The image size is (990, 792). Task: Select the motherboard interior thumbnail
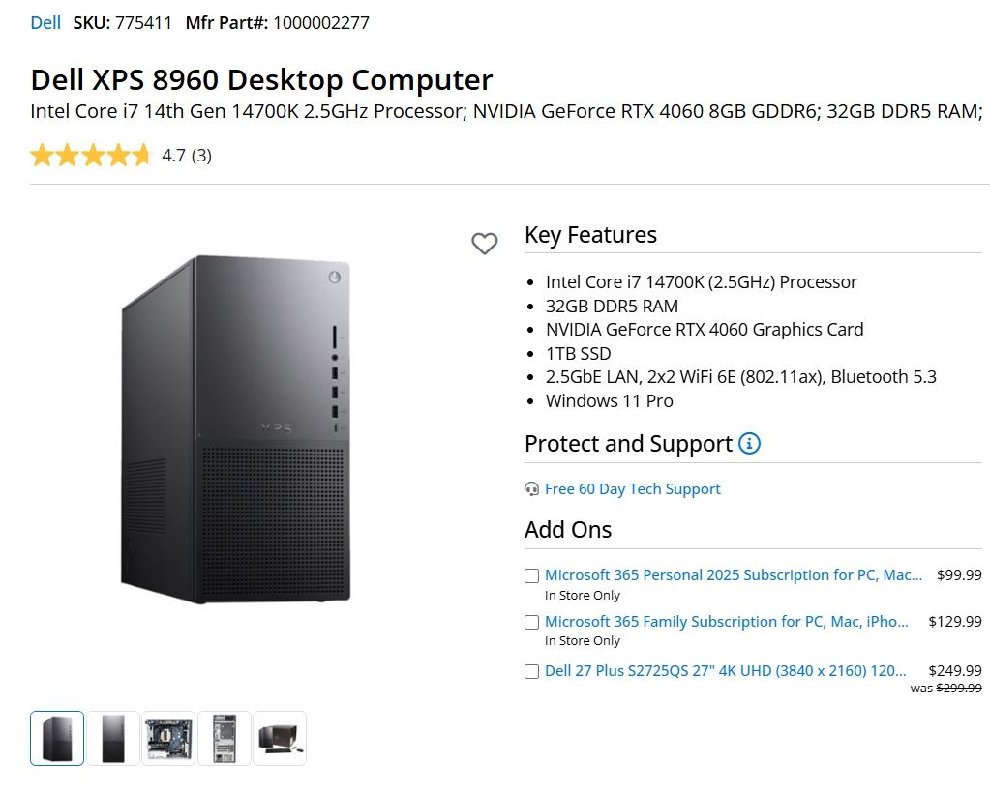click(x=169, y=739)
